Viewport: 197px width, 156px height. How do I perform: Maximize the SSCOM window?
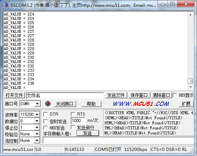(172, 4)
